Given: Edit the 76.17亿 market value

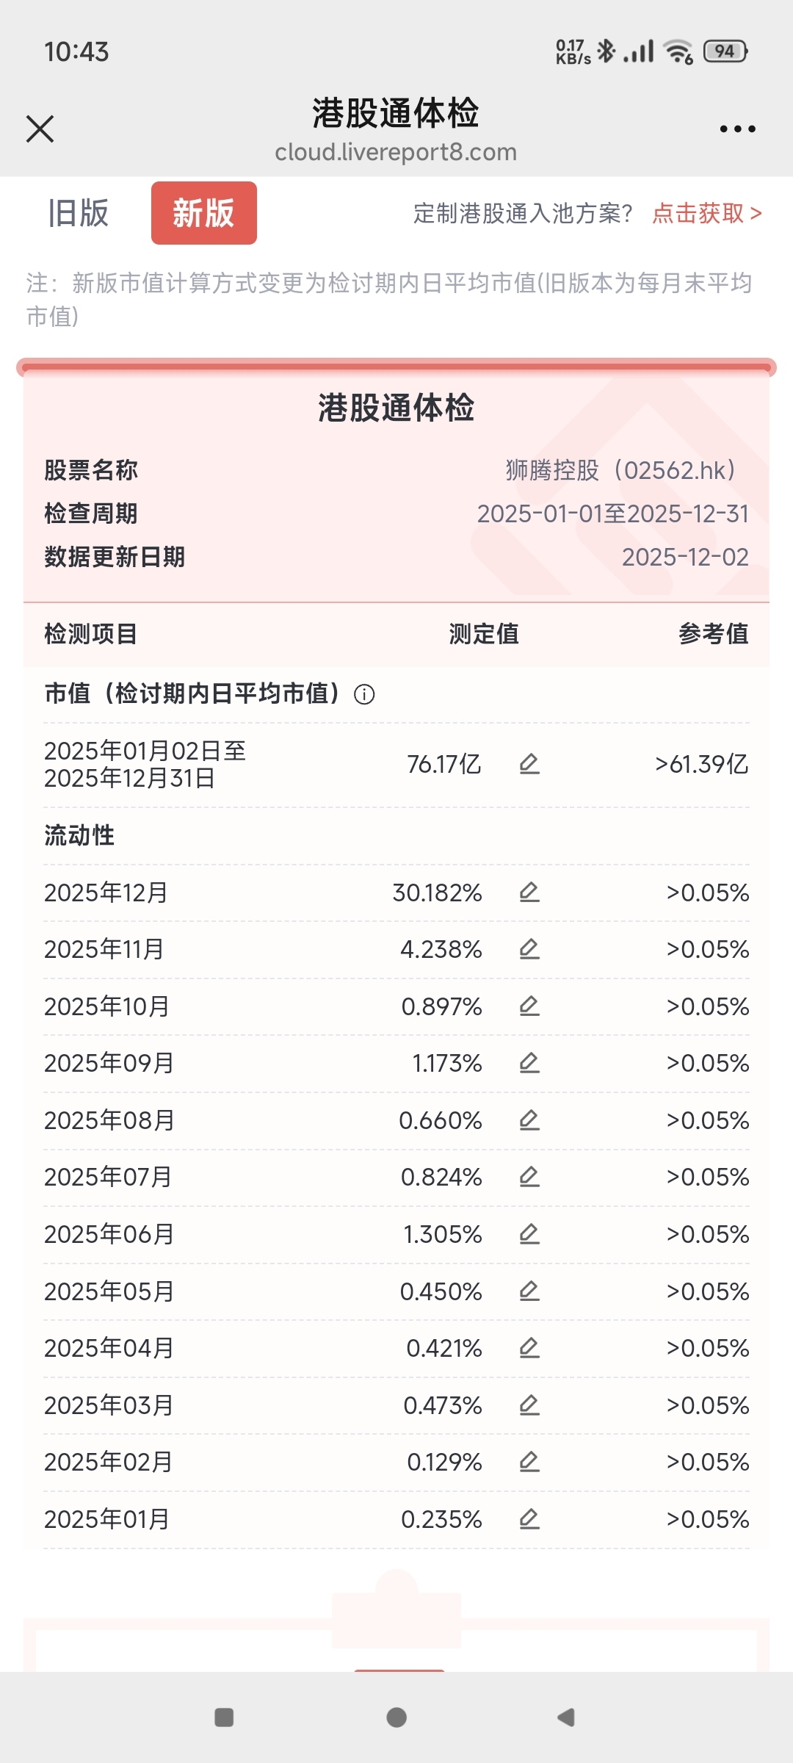Looking at the screenshot, I should (529, 764).
